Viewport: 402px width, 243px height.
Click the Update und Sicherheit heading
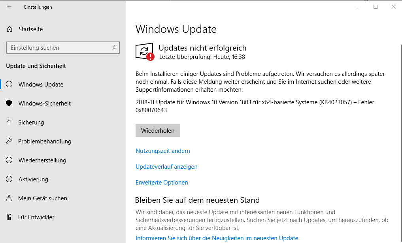(x=36, y=66)
